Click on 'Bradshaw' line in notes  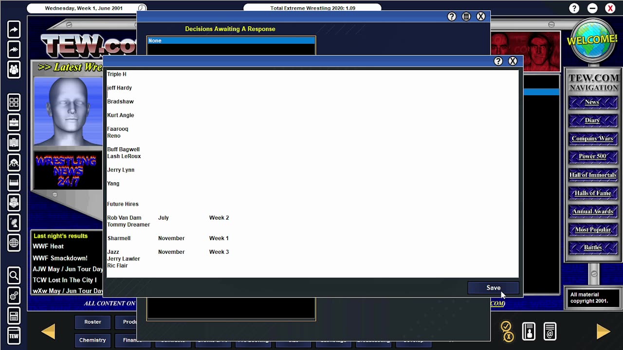coord(120,102)
